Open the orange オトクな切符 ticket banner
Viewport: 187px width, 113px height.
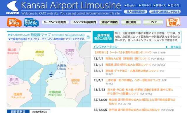coord(173,22)
